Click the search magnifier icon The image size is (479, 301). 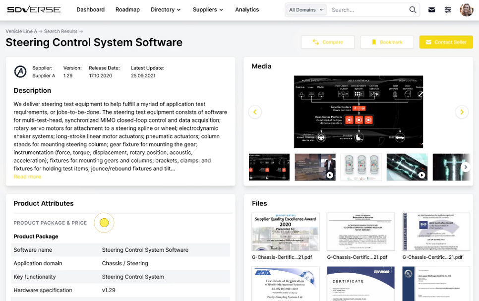(x=413, y=10)
